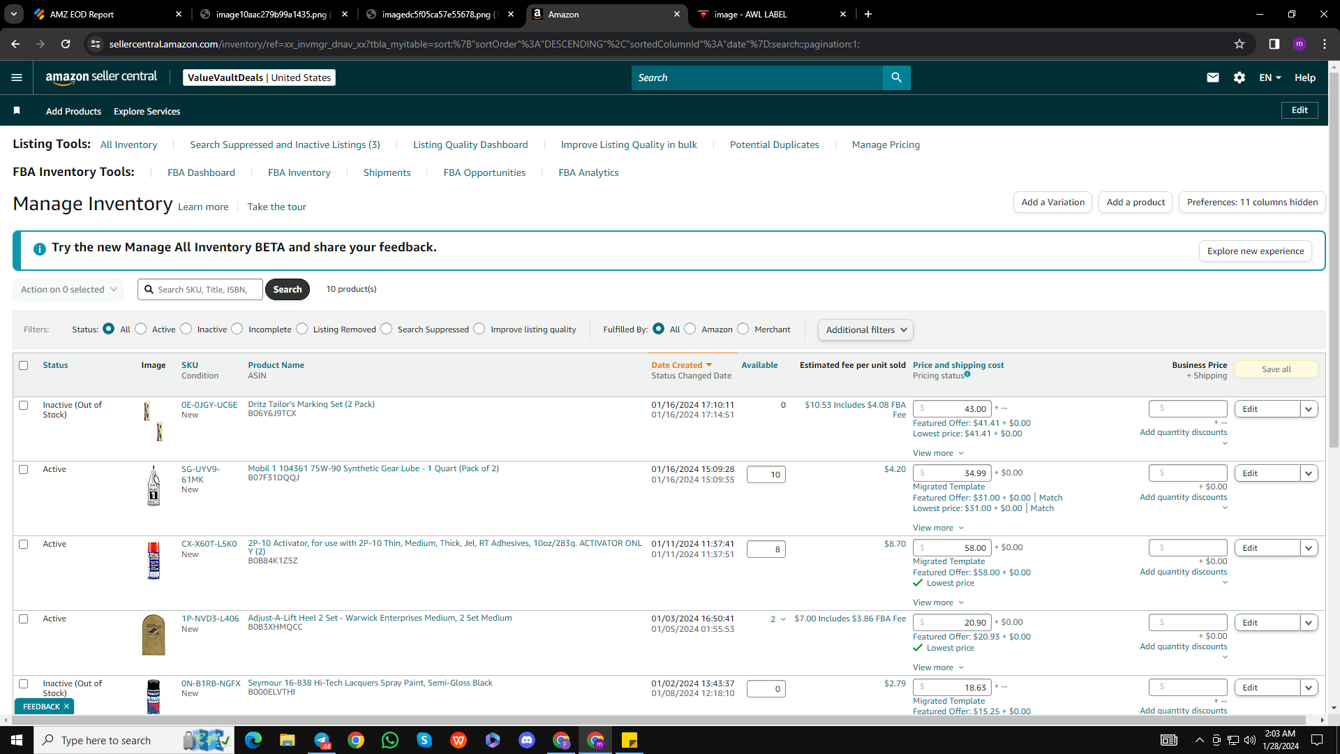
Task: Open the Additional filters dropdown
Action: click(865, 330)
